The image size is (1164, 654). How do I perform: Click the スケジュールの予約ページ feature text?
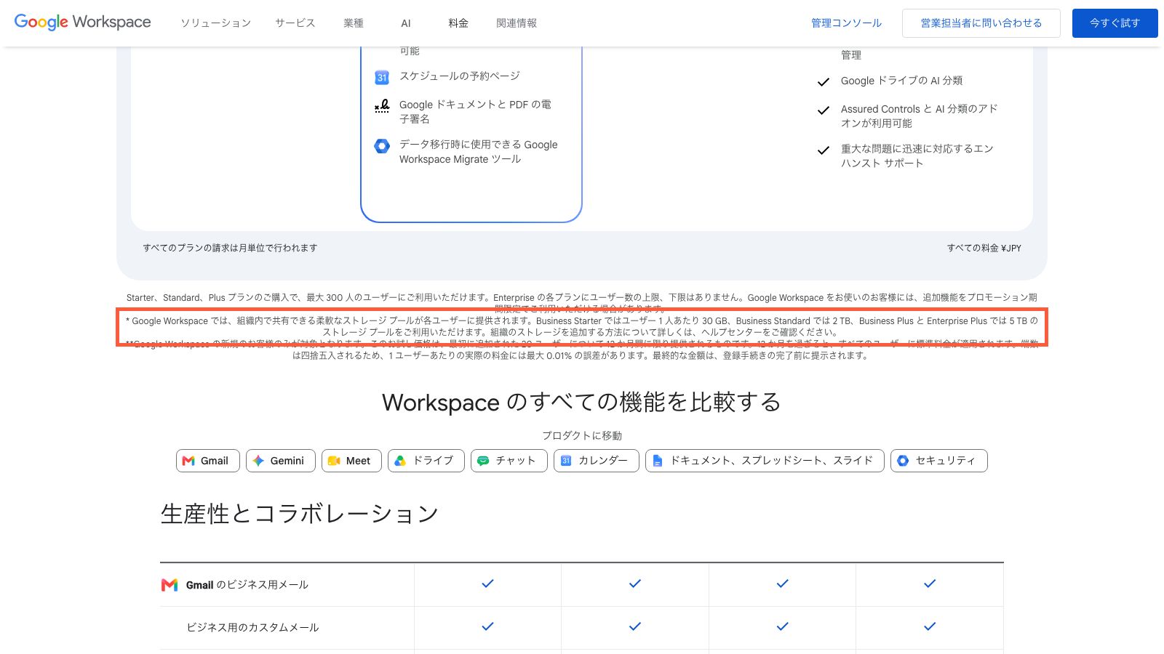point(460,76)
